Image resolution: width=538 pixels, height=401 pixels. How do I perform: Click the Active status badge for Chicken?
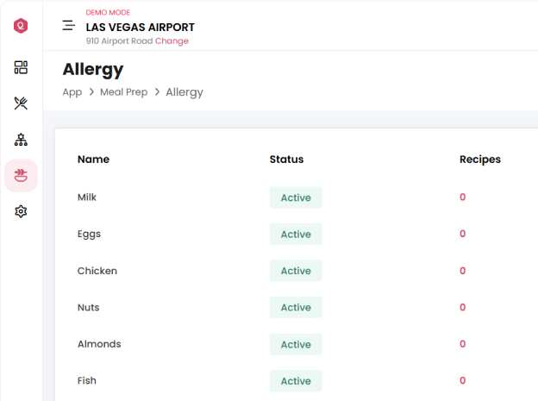[x=296, y=271]
